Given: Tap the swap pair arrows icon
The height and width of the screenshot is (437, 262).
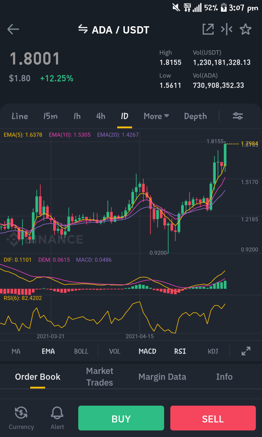Looking at the screenshot, I should [x=83, y=29].
